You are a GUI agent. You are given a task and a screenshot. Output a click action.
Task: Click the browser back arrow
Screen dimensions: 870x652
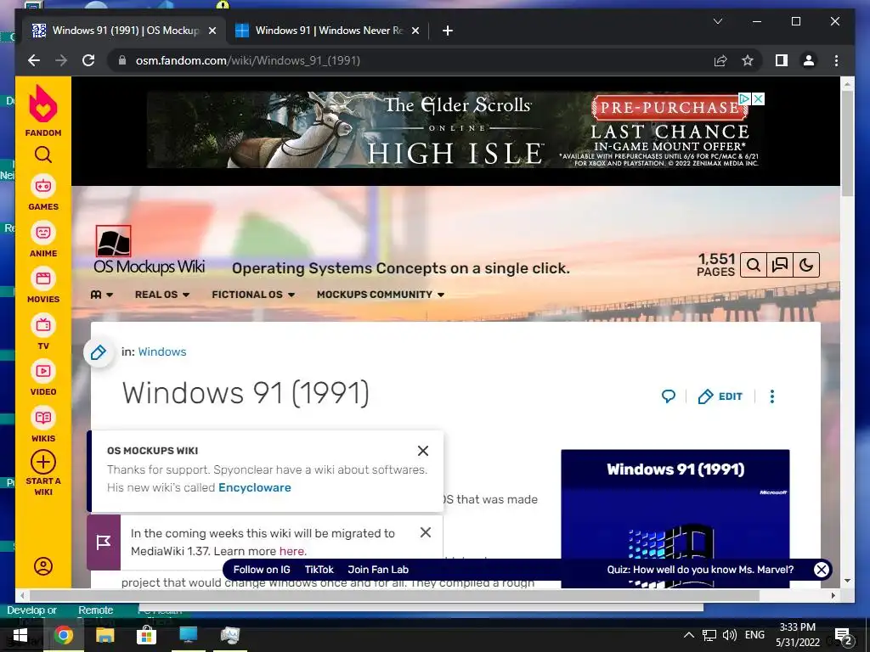(34, 60)
